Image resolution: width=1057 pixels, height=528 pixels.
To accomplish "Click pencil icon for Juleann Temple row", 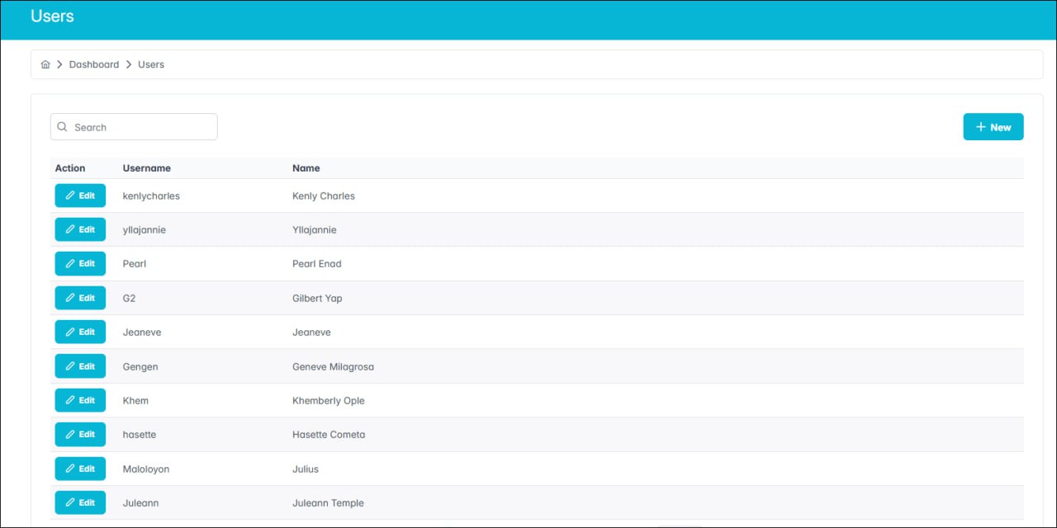I will (70, 502).
